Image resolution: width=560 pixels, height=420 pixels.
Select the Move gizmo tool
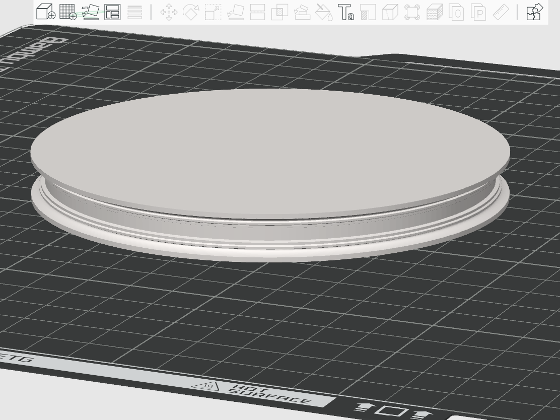click(x=169, y=12)
